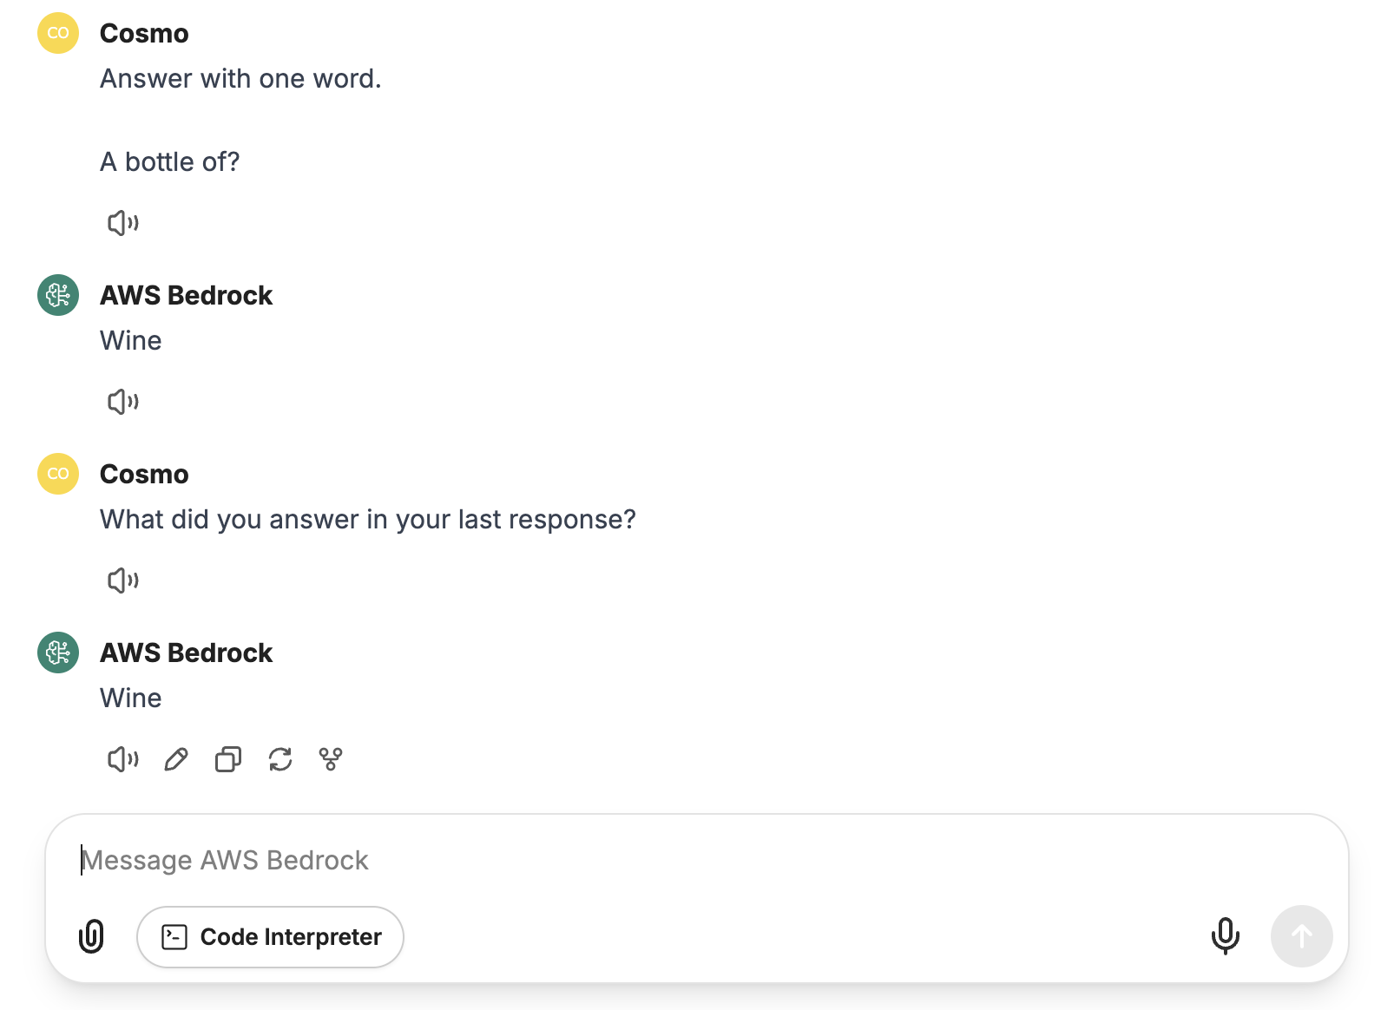1394x1010 pixels.
Task: Read aloud the last "Wine" response
Action: [x=123, y=759]
